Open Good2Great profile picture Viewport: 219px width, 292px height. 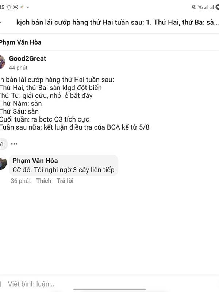(x=2, y=62)
